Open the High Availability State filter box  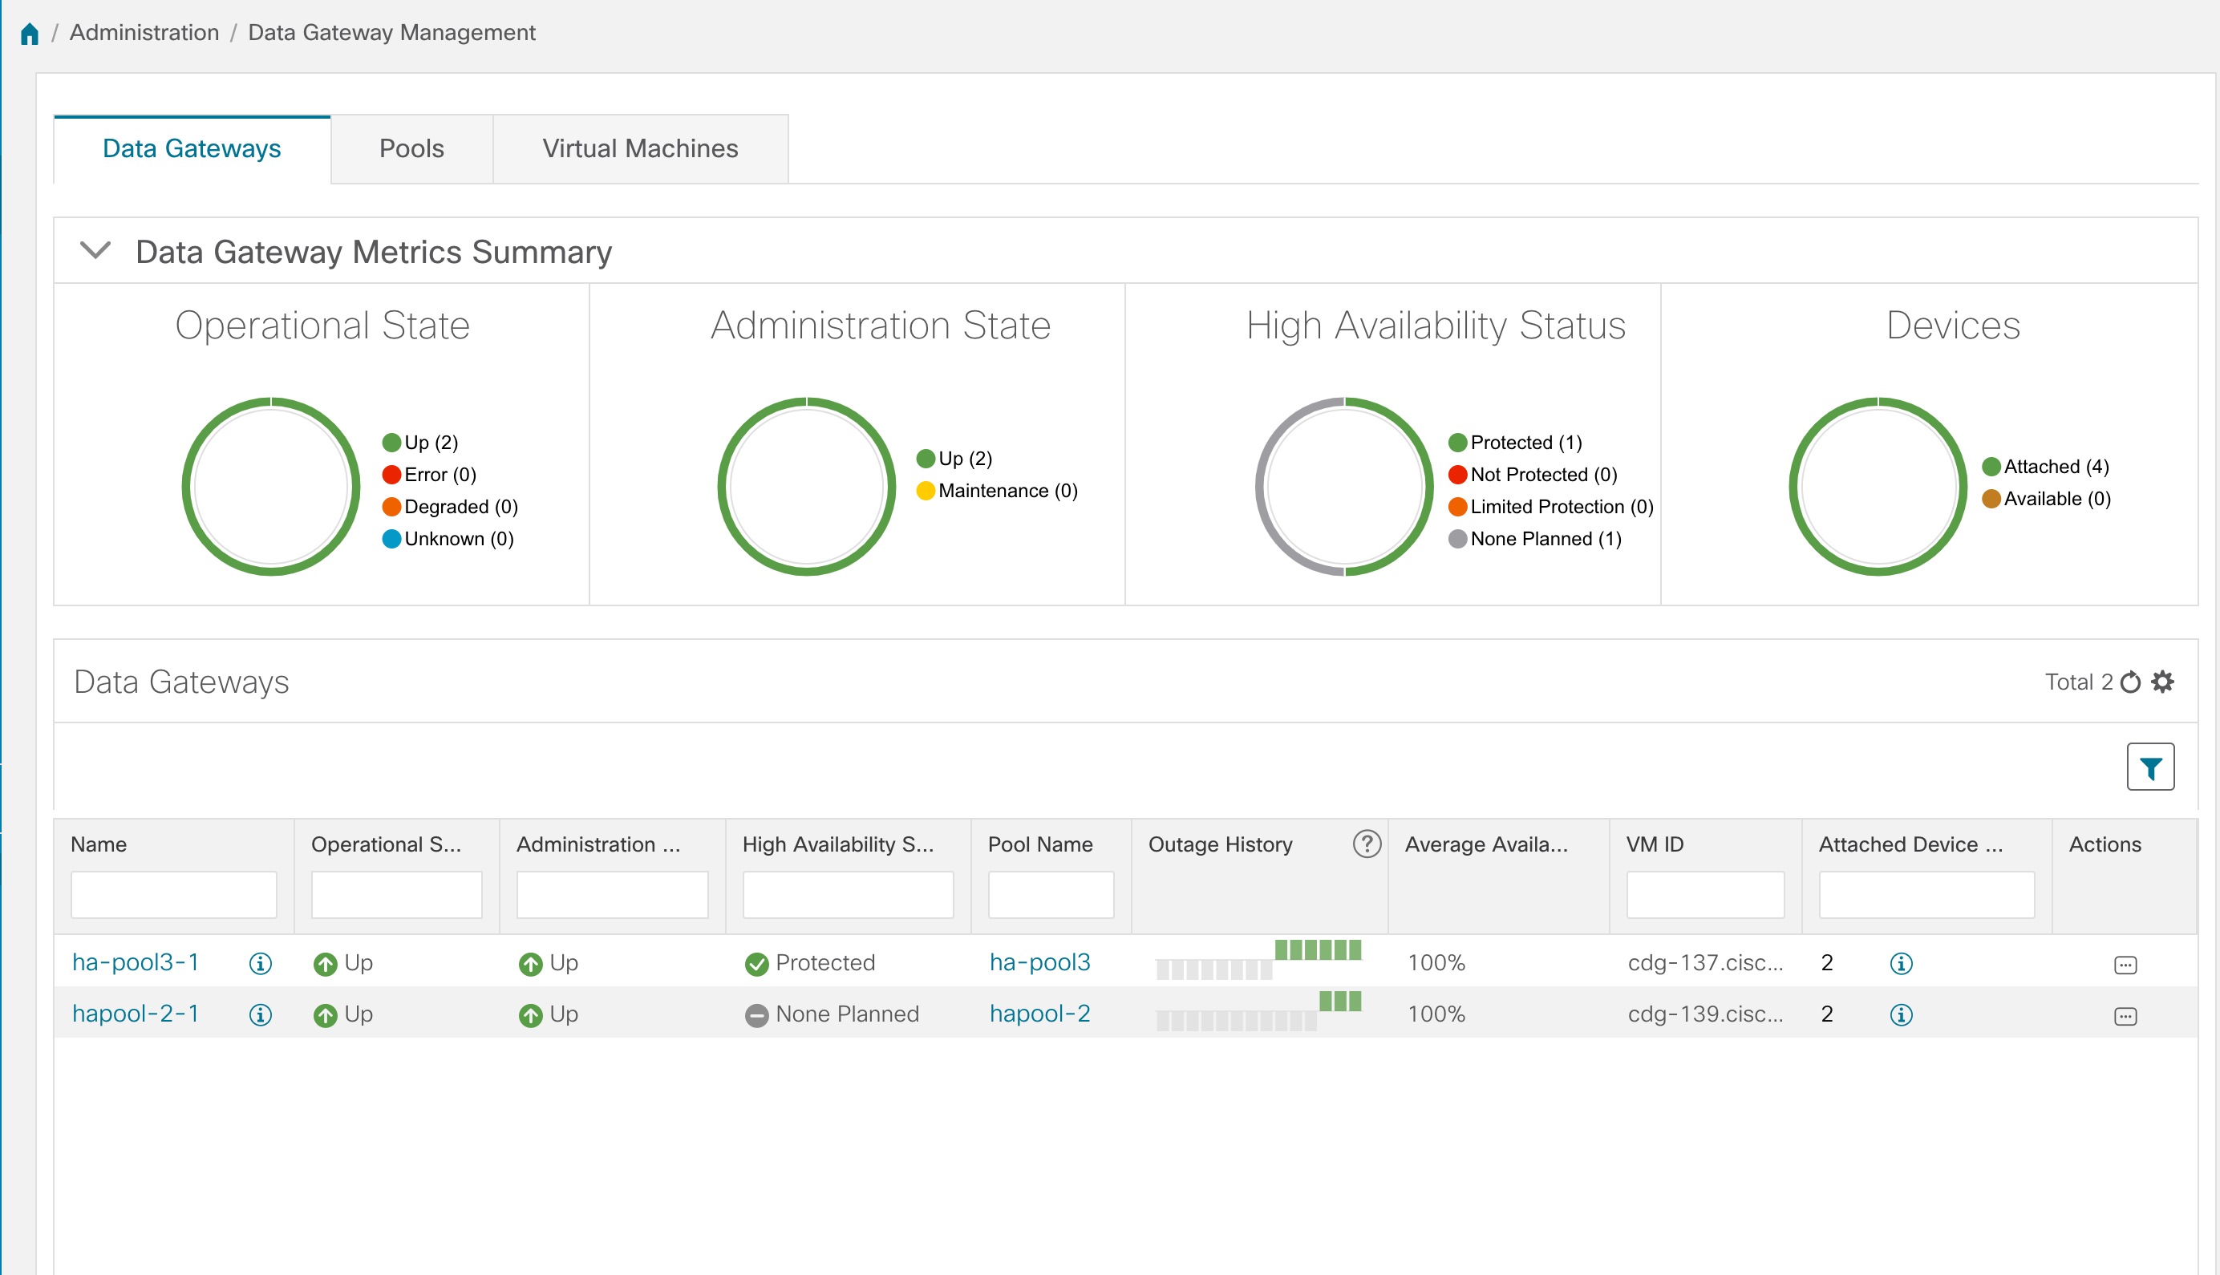(x=847, y=894)
